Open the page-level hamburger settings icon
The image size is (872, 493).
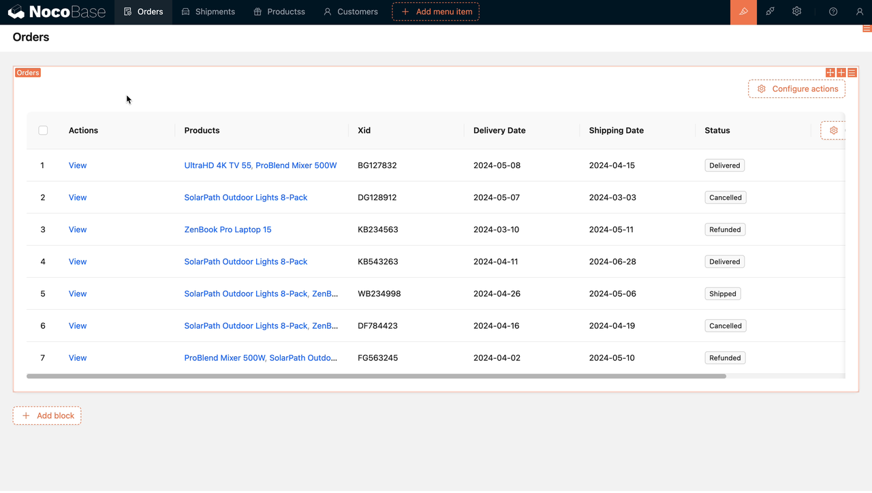867,29
